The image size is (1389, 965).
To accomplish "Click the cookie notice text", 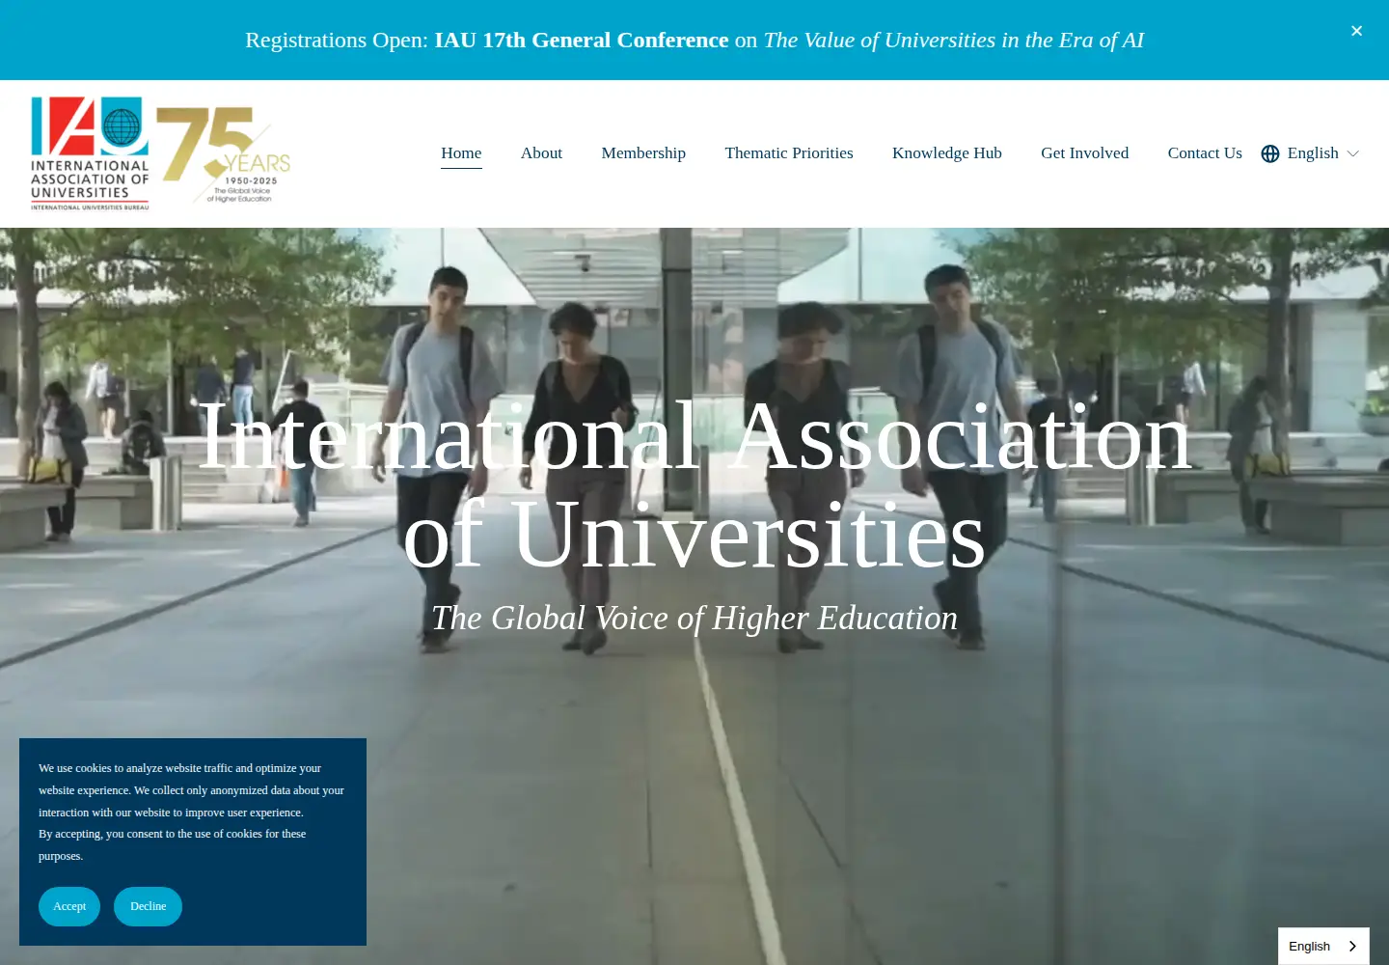I will point(191,812).
